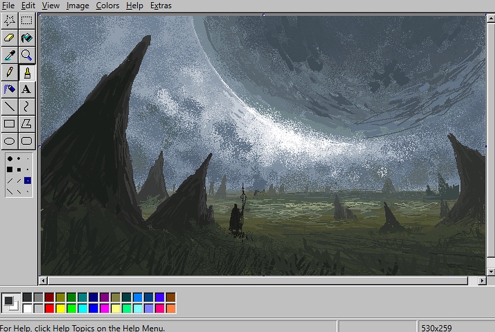Select the Ellipse shape tool
The height and width of the screenshot is (332, 495).
(9, 141)
